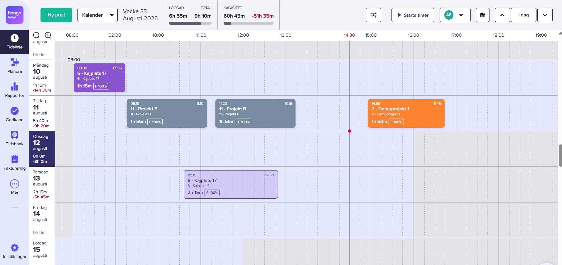Select Fredag 14 augusti day row
The width and height of the screenshot is (562, 265).
tap(42, 220)
